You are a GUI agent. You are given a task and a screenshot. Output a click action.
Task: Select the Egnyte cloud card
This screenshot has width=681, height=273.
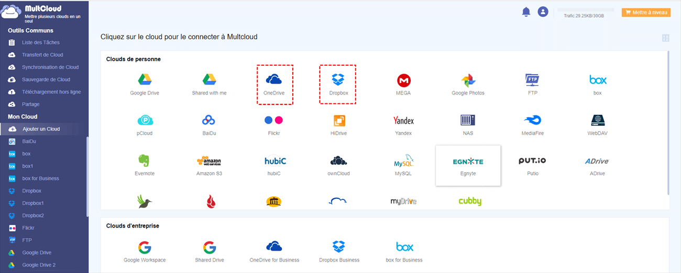point(468,165)
